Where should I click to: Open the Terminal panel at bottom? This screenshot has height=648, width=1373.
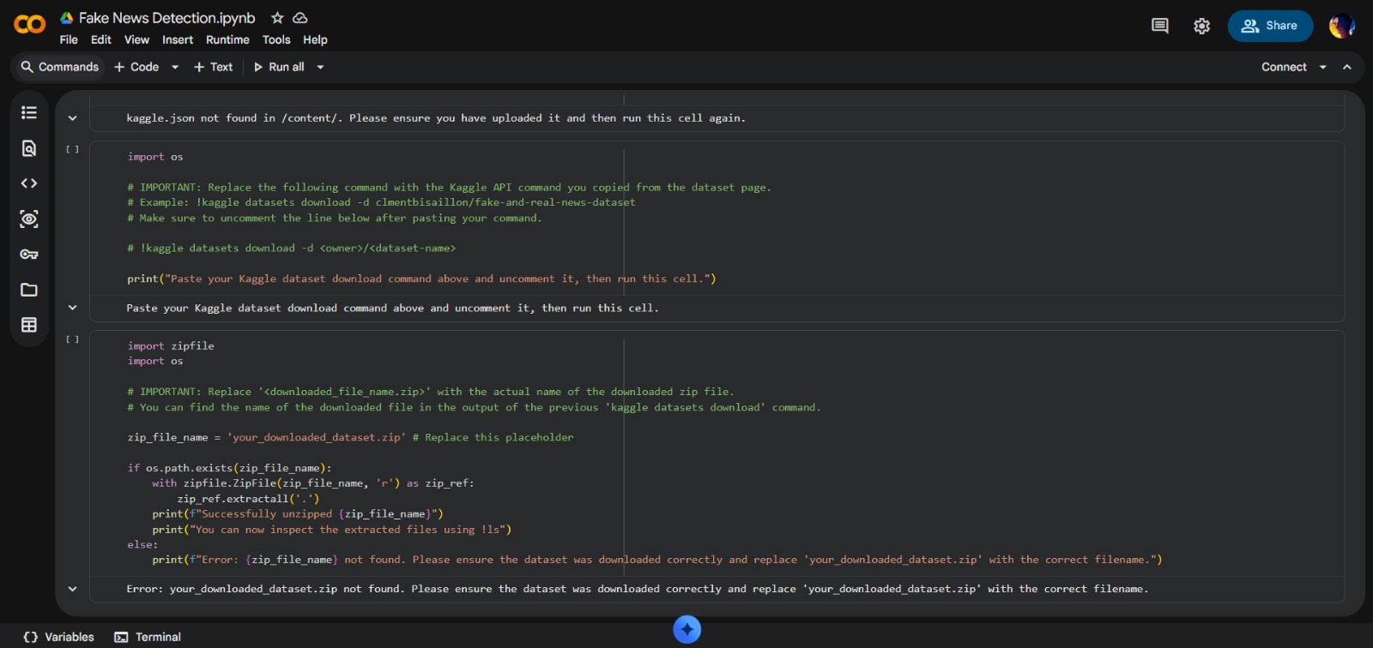tap(148, 637)
